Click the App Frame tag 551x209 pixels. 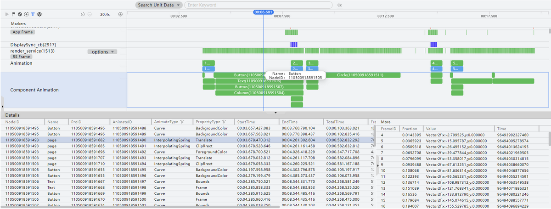(x=22, y=32)
